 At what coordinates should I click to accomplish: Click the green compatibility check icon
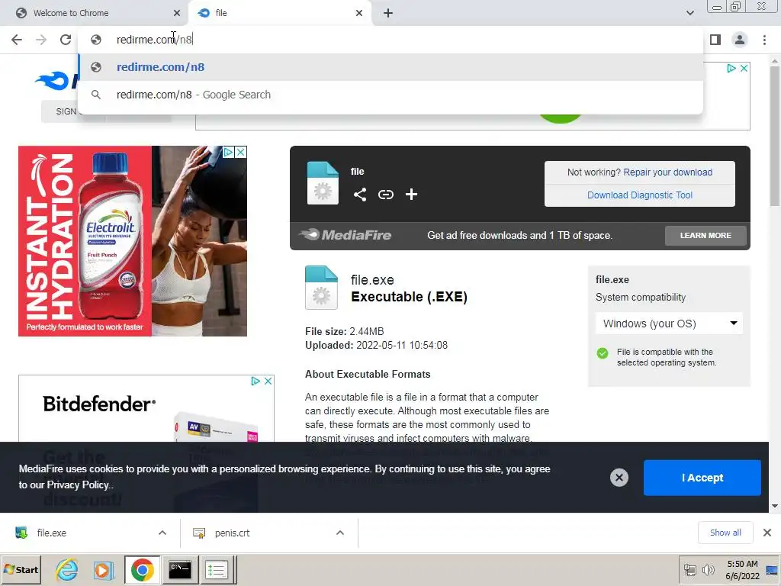pos(603,353)
